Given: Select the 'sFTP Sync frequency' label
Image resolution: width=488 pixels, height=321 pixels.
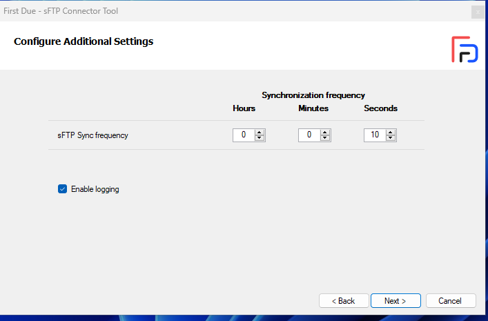Looking at the screenshot, I should 92,135.
